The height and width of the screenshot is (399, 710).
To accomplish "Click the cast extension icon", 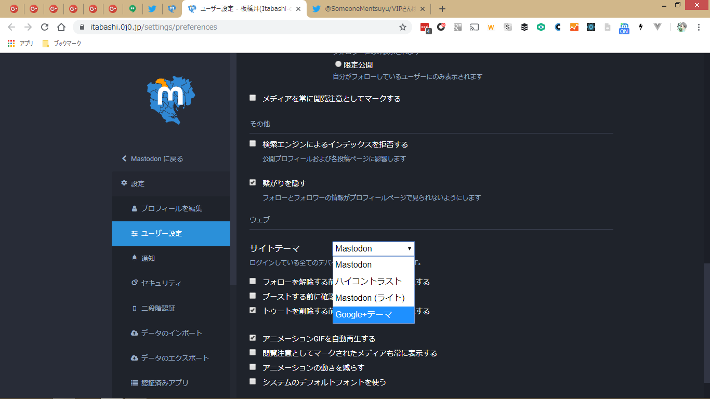I will 474,27.
